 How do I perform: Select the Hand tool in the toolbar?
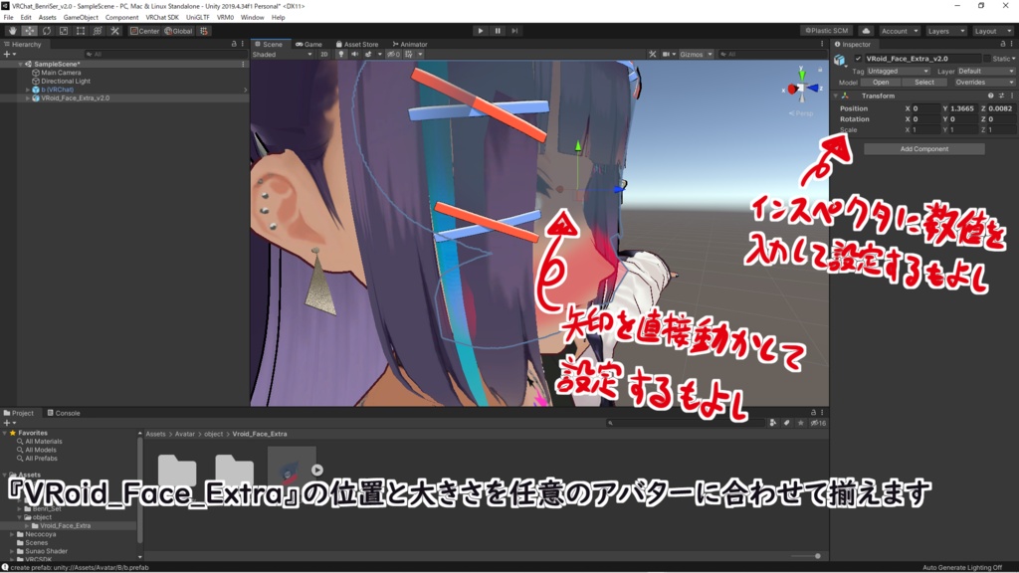(12, 31)
